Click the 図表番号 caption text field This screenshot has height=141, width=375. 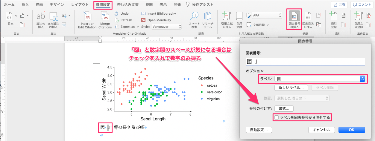click(x=305, y=62)
